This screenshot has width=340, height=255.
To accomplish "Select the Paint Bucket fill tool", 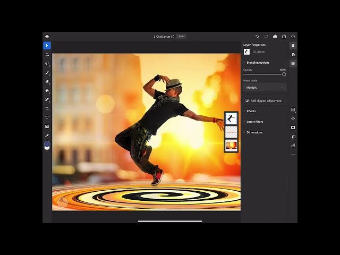I will click(47, 90).
